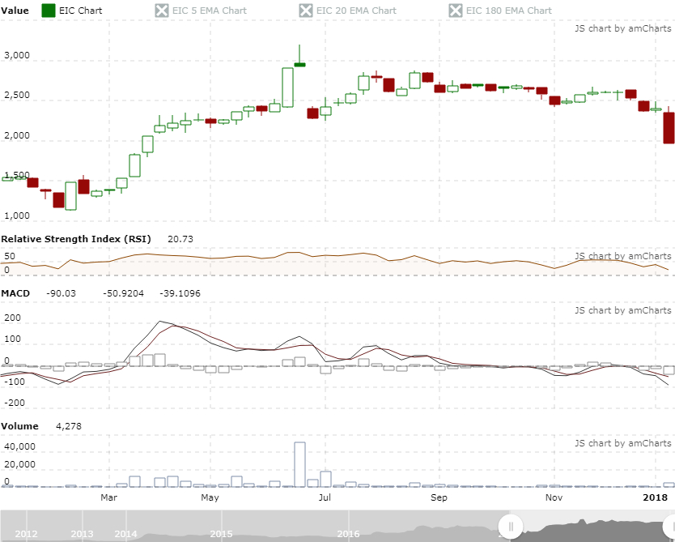Click the left scrollbar grip handle
The height and width of the screenshot is (542, 675).
[x=511, y=526]
